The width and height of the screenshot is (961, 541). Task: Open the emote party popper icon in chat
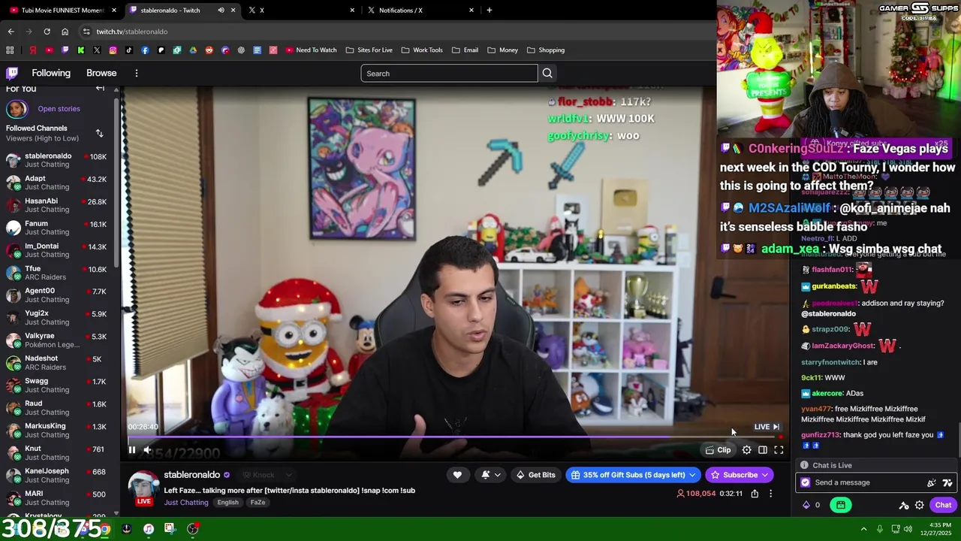[932, 482]
